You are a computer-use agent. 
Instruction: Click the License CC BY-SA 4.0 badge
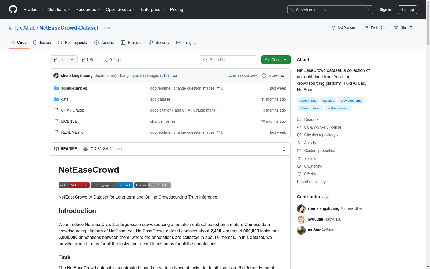tap(153, 185)
